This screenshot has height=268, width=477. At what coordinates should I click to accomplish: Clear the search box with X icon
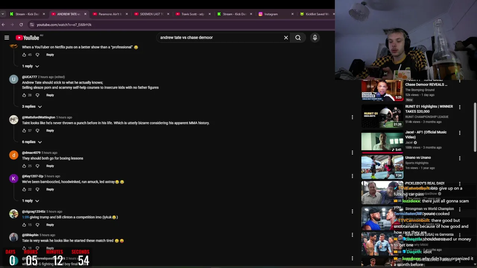(x=286, y=38)
